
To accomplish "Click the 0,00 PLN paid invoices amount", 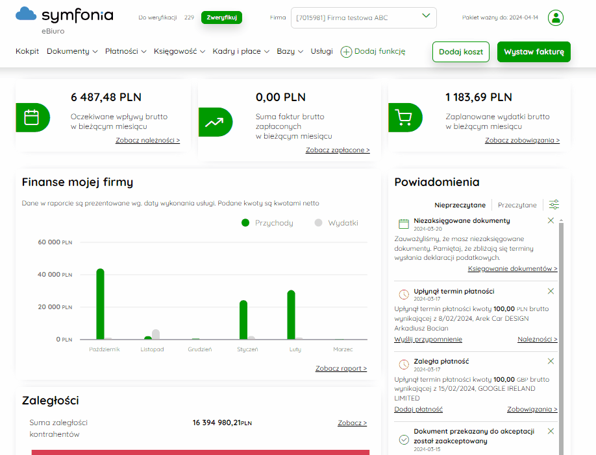I will click(280, 97).
